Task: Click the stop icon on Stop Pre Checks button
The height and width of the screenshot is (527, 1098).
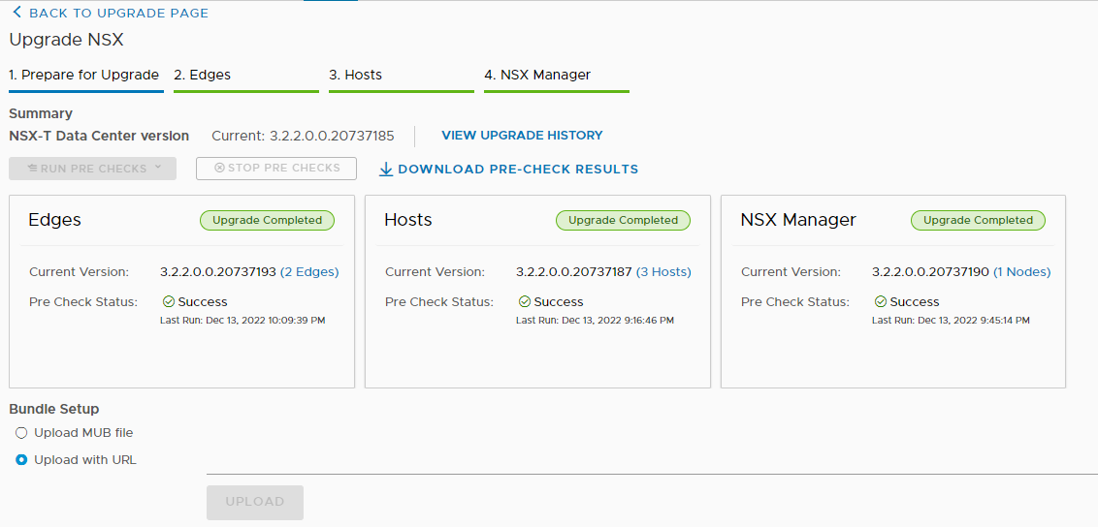Action: [x=219, y=168]
